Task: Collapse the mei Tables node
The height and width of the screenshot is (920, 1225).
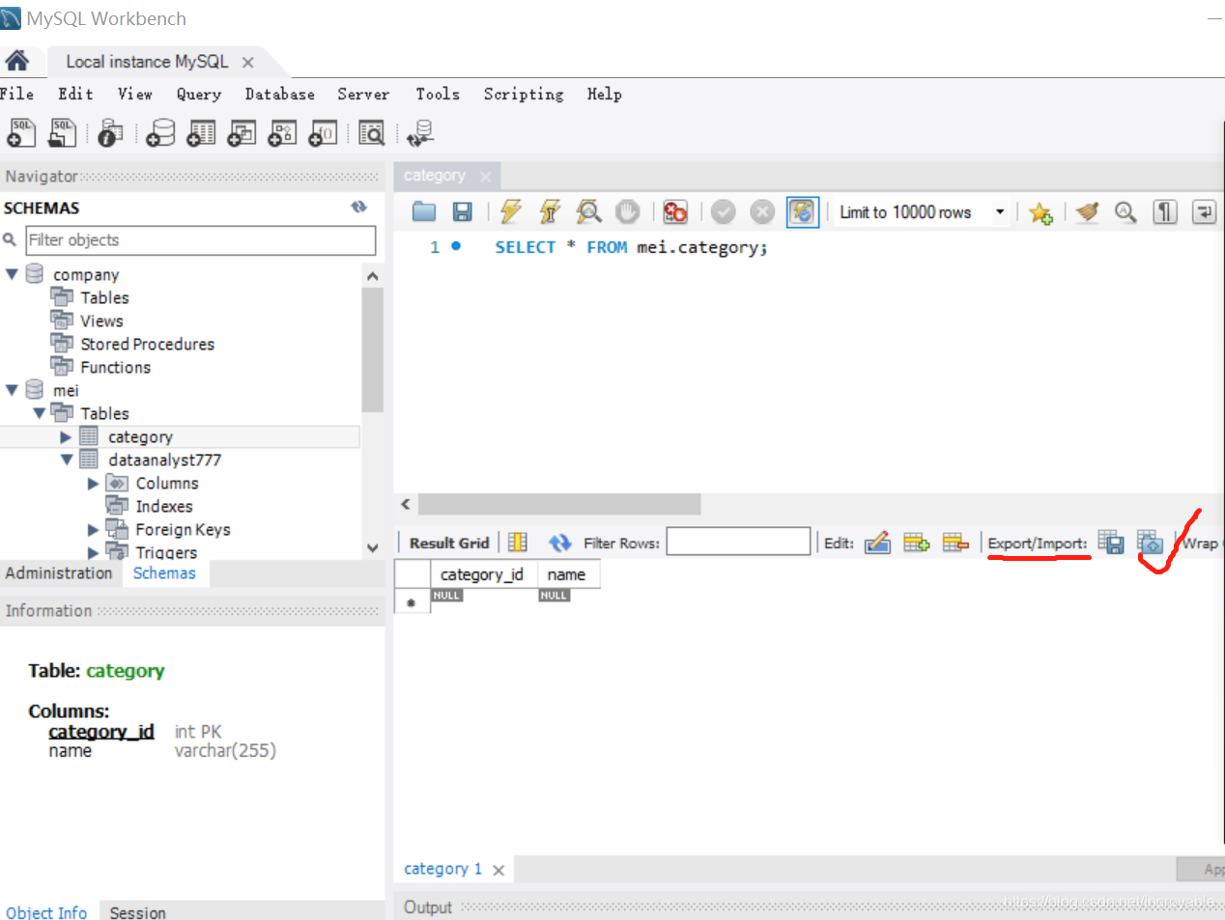Action: [x=39, y=413]
